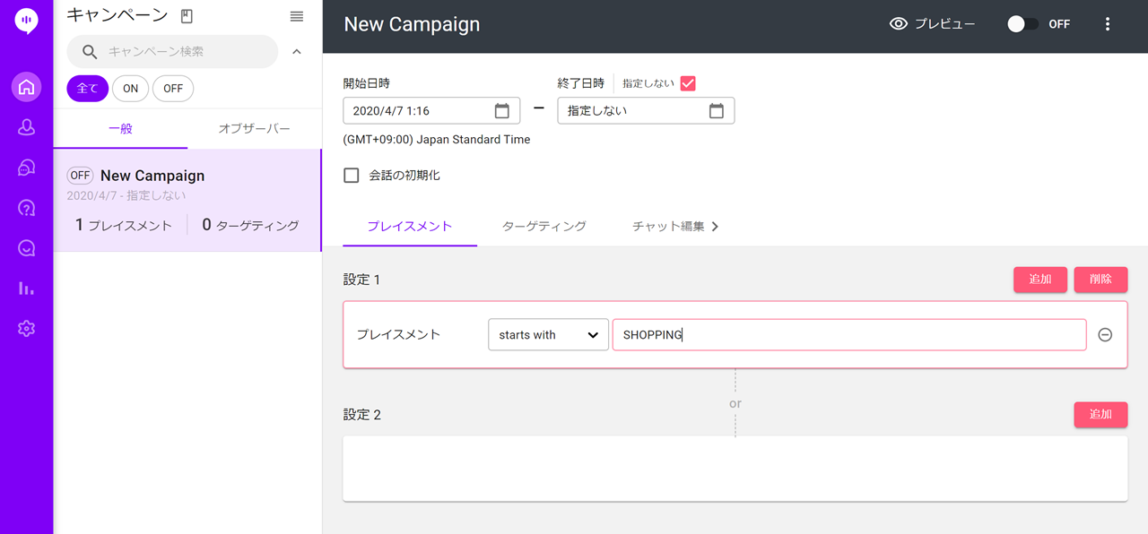
Task: Click the 1 プレイスメント count text
Action: (123, 226)
